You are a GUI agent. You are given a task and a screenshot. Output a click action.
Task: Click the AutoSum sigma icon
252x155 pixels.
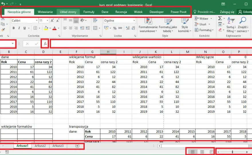point(220,18)
